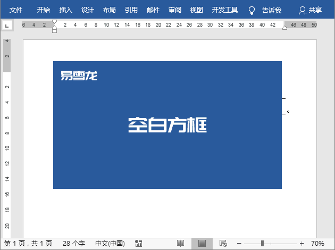
Task: Select the 引用 ribbon tab
Action: 131,10
